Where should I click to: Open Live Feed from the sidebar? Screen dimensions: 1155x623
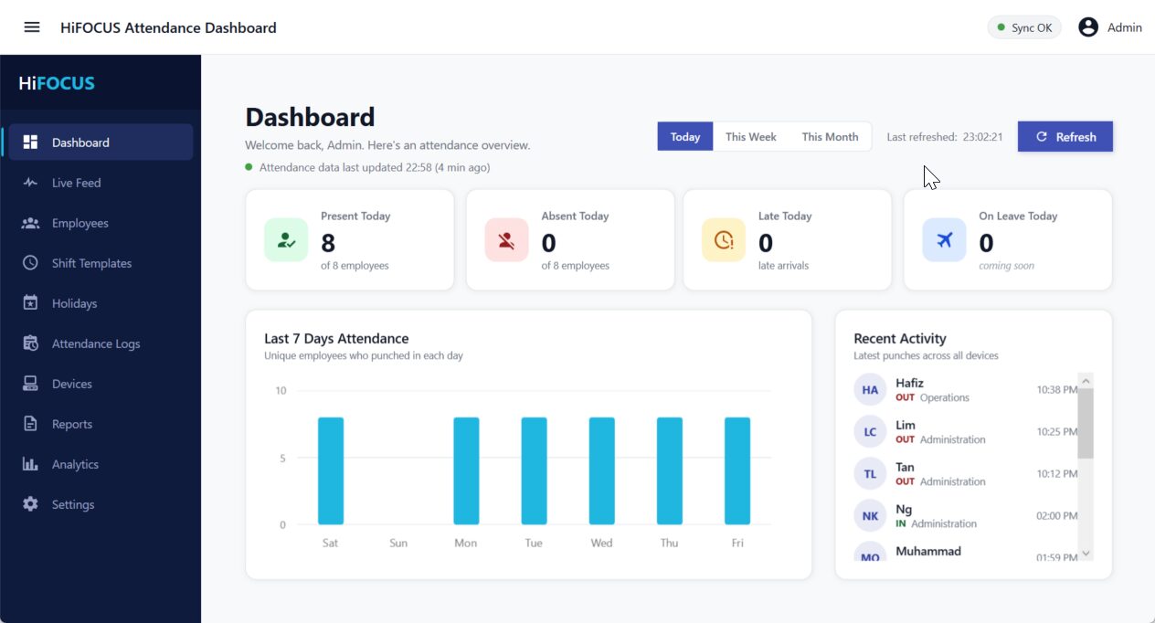101,183
